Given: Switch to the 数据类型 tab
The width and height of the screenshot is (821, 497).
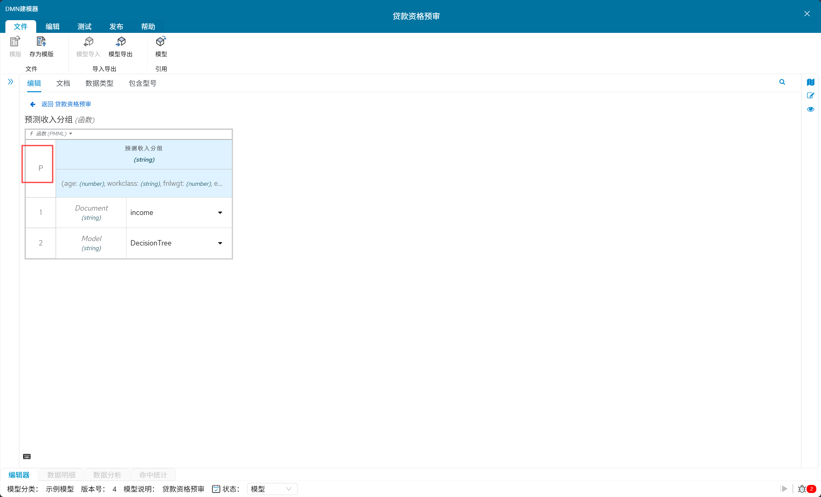Looking at the screenshot, I should pos(99,83).
